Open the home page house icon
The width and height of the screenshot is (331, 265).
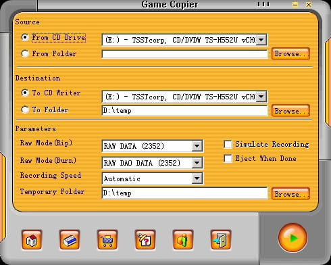pos(32,240)
